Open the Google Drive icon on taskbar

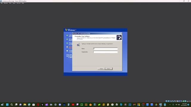coord(156,105)
